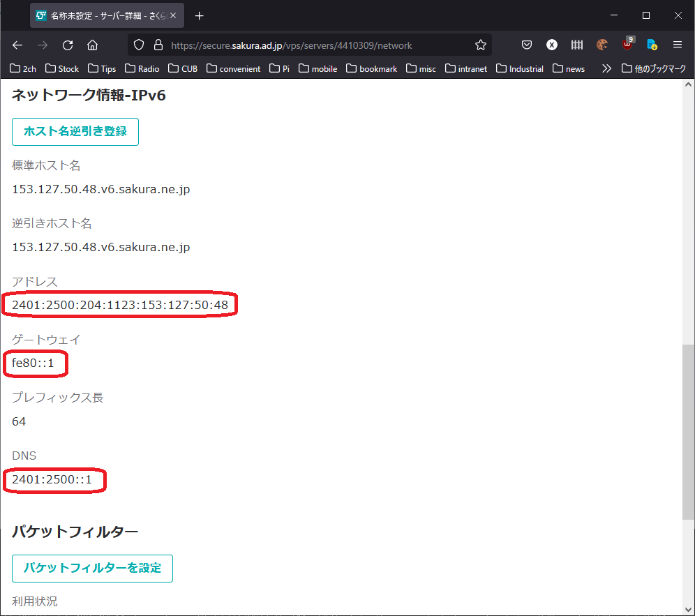This screenshot has height=616, width=695.
Task: Open the CUB bookmark folder
Action: [x=183, y=68]
